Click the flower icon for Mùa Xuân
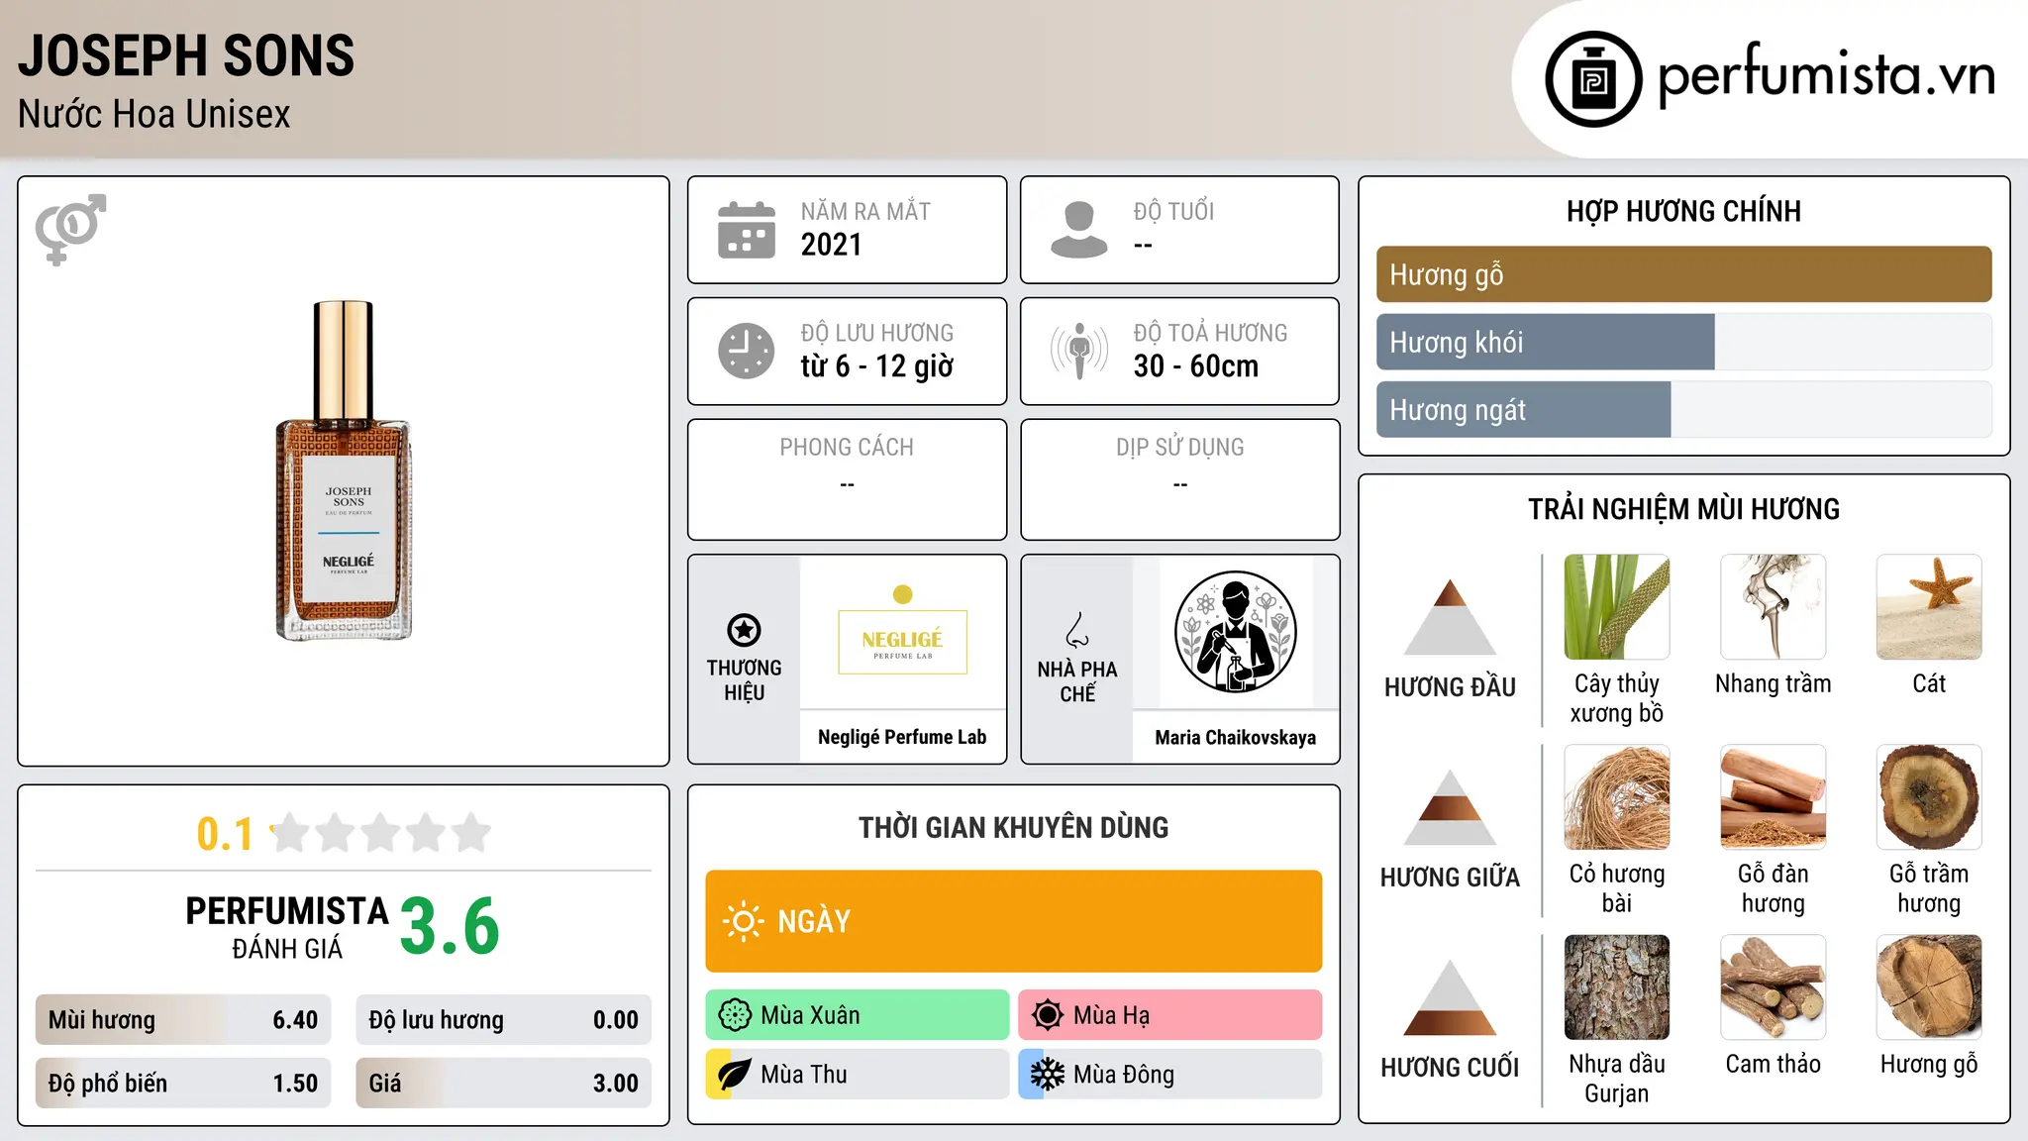Screen dimensions: 2028x1141 735,1015
